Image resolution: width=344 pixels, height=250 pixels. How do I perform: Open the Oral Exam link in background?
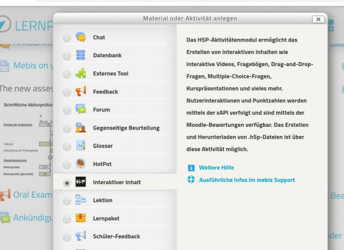click(32, 195)
